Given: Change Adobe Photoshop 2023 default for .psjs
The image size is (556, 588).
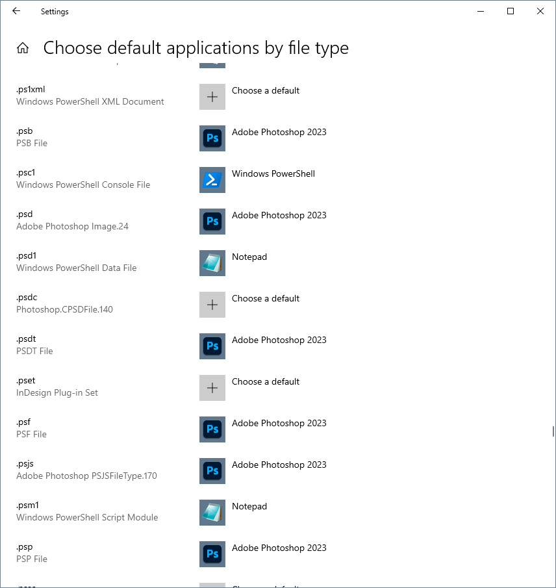Looking at the screenshot, I should [x=279, y=465].
